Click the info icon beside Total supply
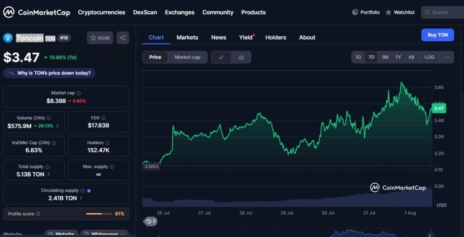464x237 pixels. coord(47,167)
